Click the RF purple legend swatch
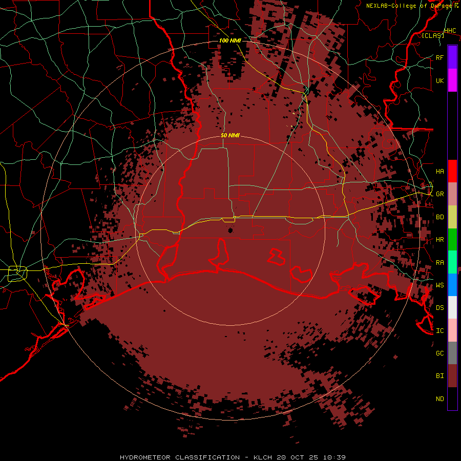The width and height of the screenshot is (461, 461). [x=452, y=57]
